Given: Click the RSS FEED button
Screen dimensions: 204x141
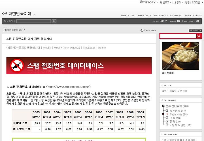Looking at the screenshot, I should coord(195,30).
